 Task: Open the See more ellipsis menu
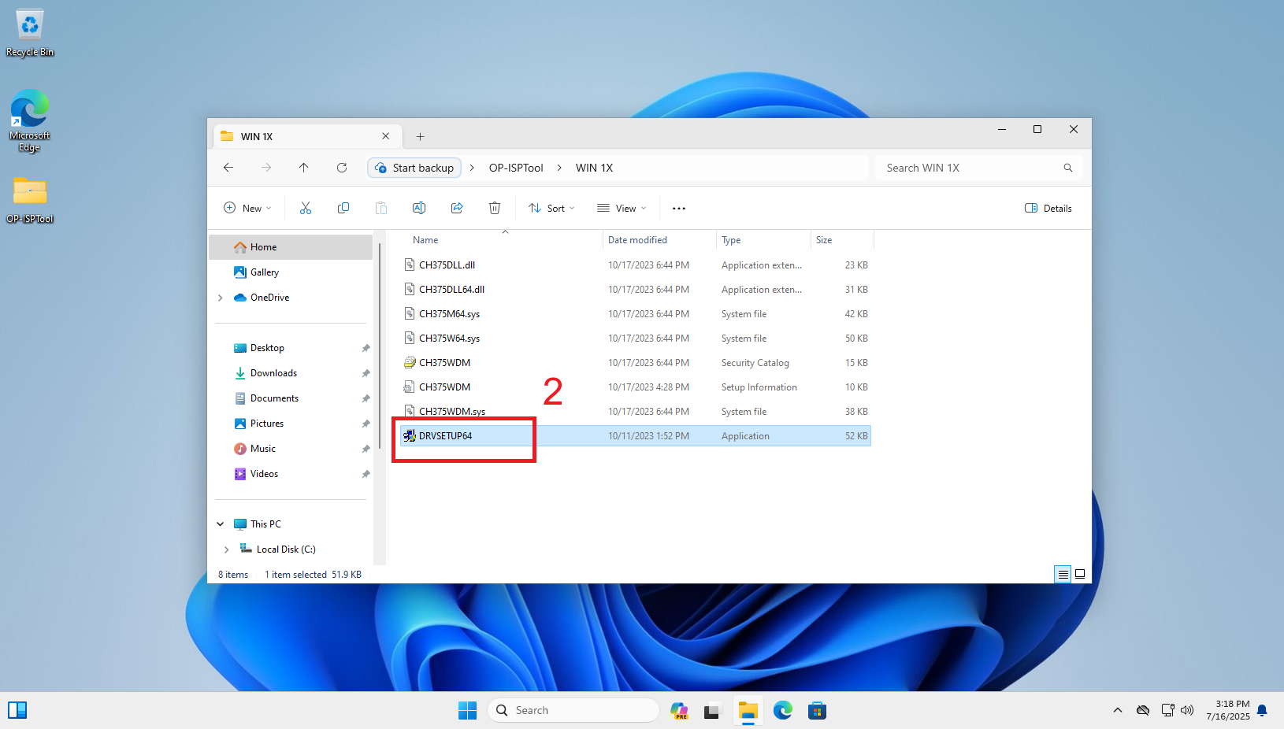pyautogui.click(x=679, y=209)
